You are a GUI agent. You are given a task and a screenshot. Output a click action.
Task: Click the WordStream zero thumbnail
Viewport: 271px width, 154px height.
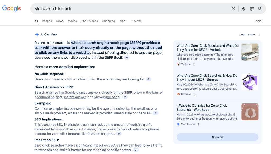point(250,112)
